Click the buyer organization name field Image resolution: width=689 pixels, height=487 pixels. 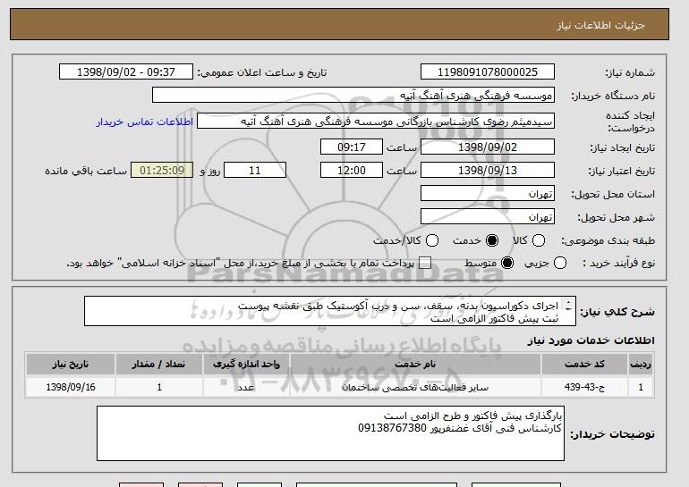pyautogui.click(x=353, y=96)
